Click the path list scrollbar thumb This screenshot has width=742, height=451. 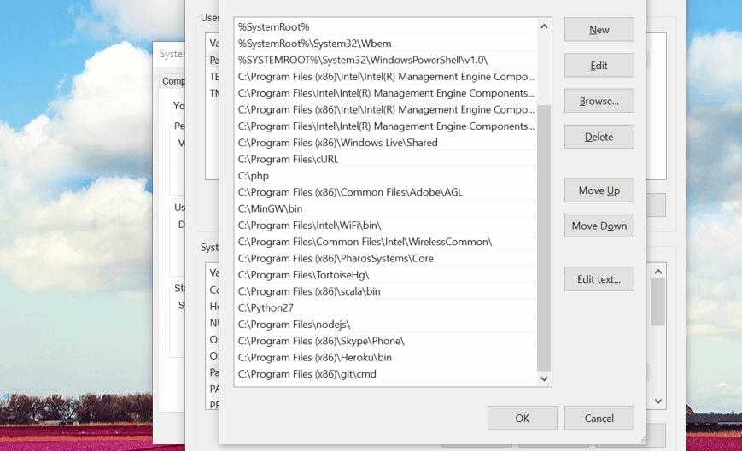(544, 238)
